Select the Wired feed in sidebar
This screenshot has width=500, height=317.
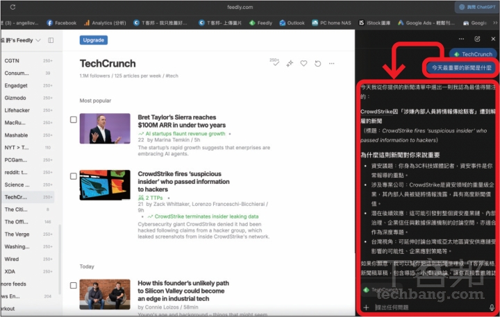pyautogui.click(x=28, y=259)
